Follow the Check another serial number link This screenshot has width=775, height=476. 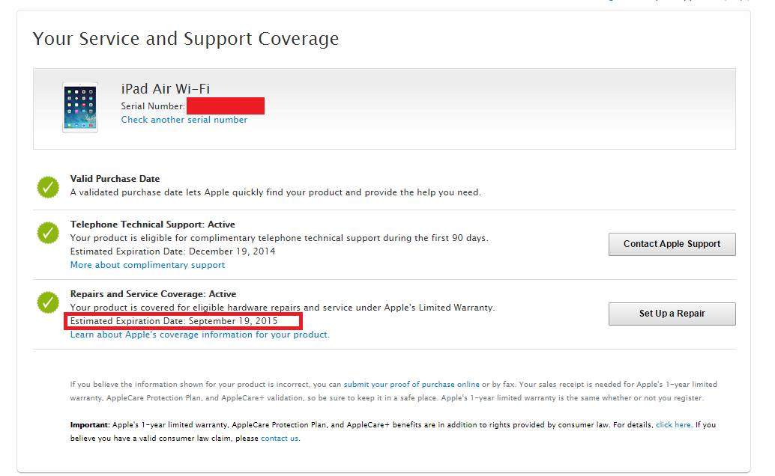184,120
